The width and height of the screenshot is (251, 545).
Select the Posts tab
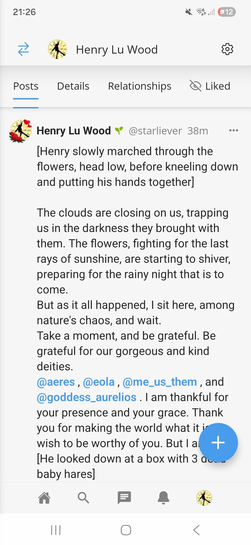pos(26,86)
